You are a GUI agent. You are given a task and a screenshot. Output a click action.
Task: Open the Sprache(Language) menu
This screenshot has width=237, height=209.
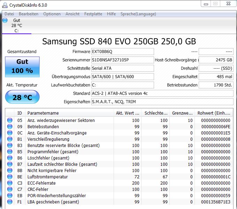pyautogui.click(x=138, y=14)
